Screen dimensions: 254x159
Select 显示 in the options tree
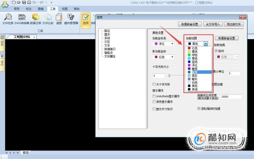click(x=107, y=34)
